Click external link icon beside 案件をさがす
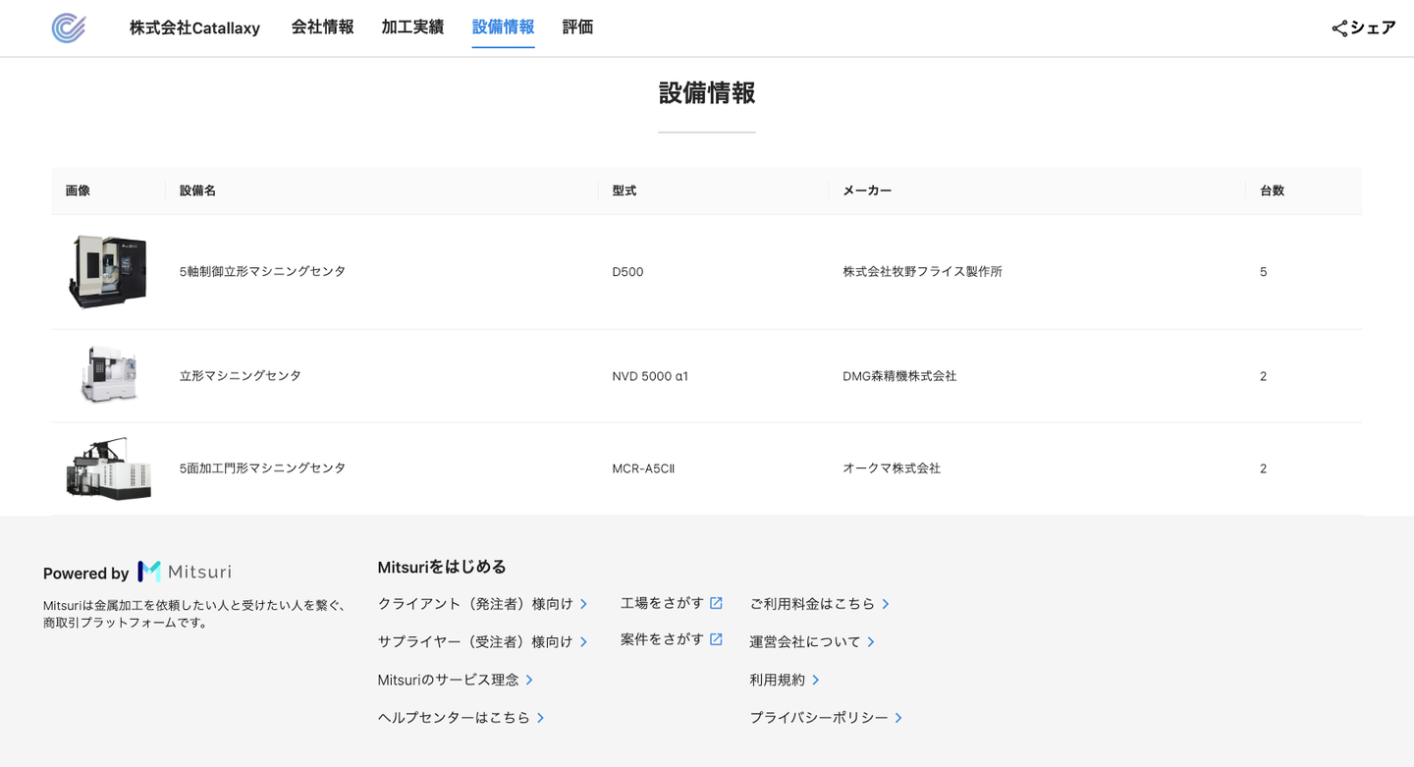The height and width of the screenshot is (767, 1414). tap(716, 639)
